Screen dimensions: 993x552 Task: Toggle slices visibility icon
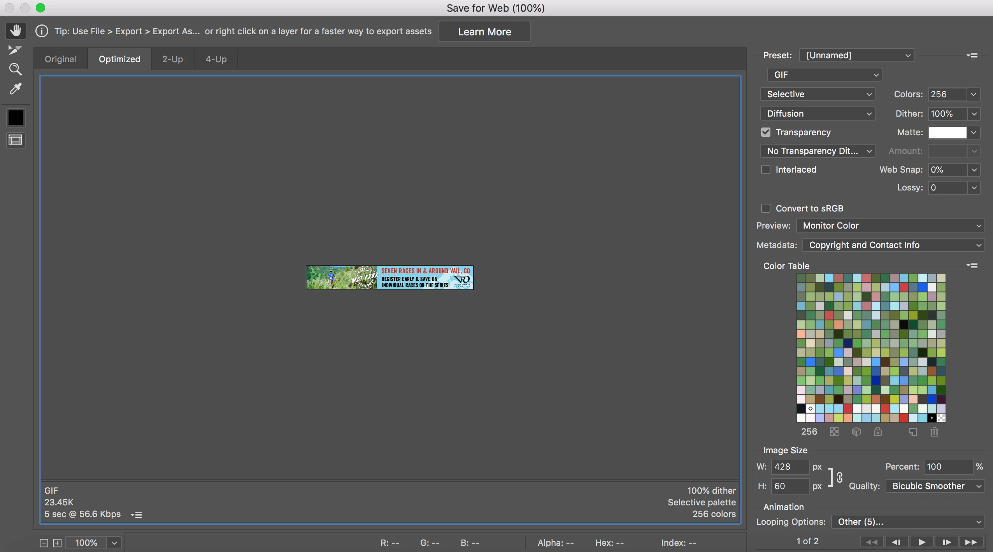pos(16,140)
